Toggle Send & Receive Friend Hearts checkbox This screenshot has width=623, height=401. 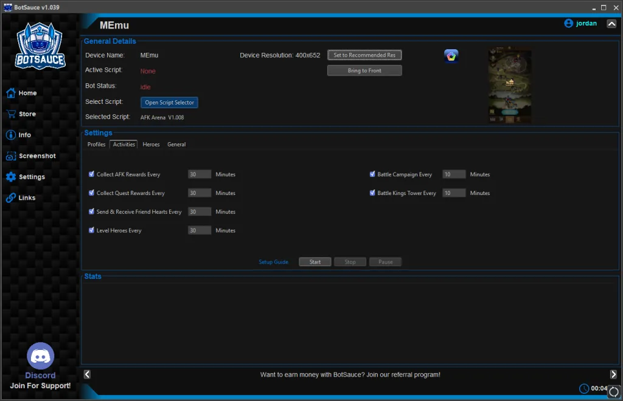[91, 211]
